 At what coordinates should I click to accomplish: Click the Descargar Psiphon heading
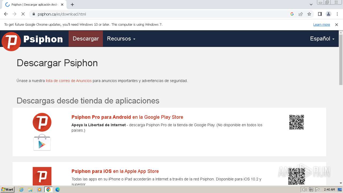(57, 63)
